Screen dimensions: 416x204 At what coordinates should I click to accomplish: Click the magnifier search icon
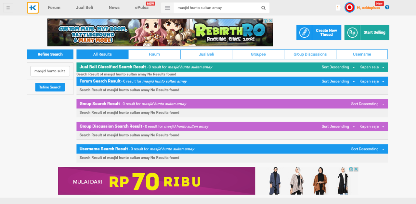263,8
